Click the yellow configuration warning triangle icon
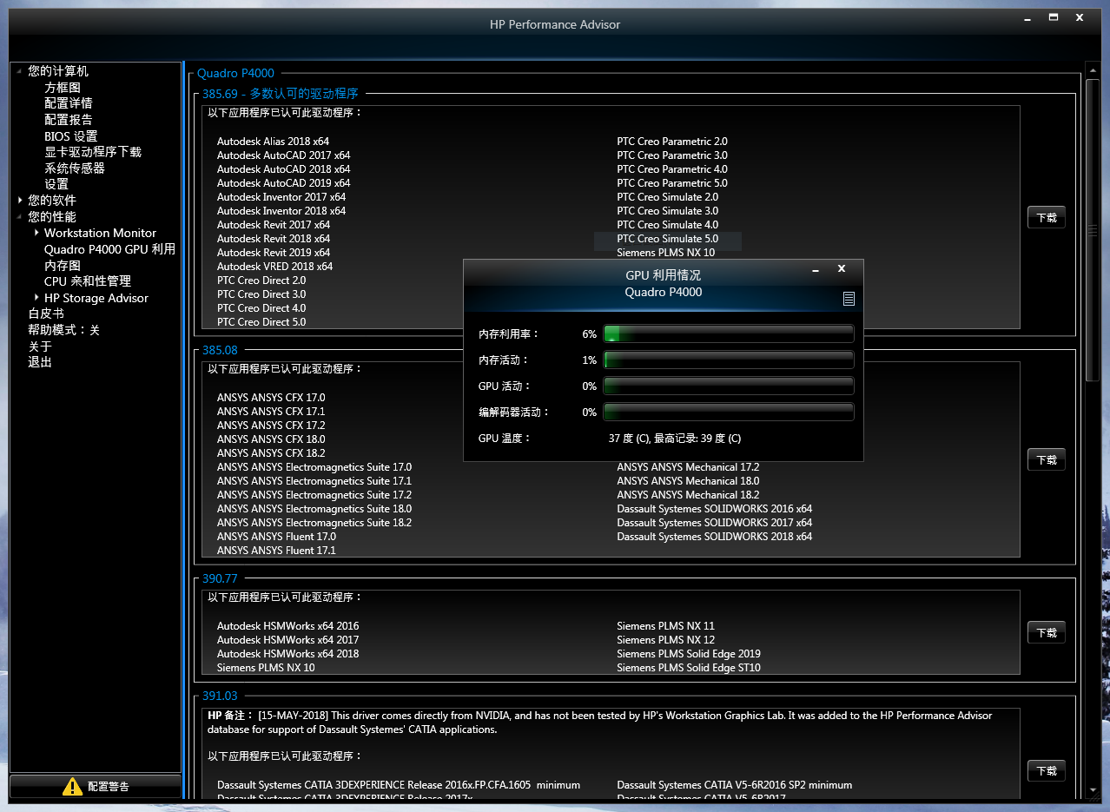 click(x=73, y=787)
